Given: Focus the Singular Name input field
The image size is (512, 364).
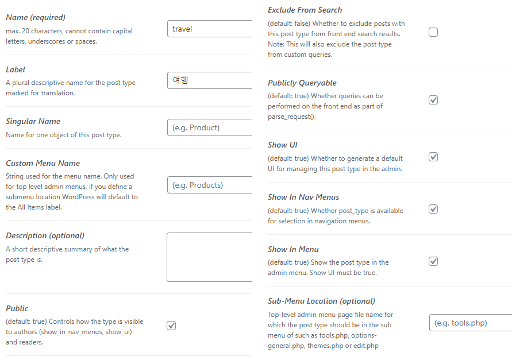Looking at the screenshot, I should 209,127.
